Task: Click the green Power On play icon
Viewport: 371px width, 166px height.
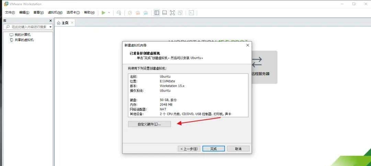Action: pos(103,13)
